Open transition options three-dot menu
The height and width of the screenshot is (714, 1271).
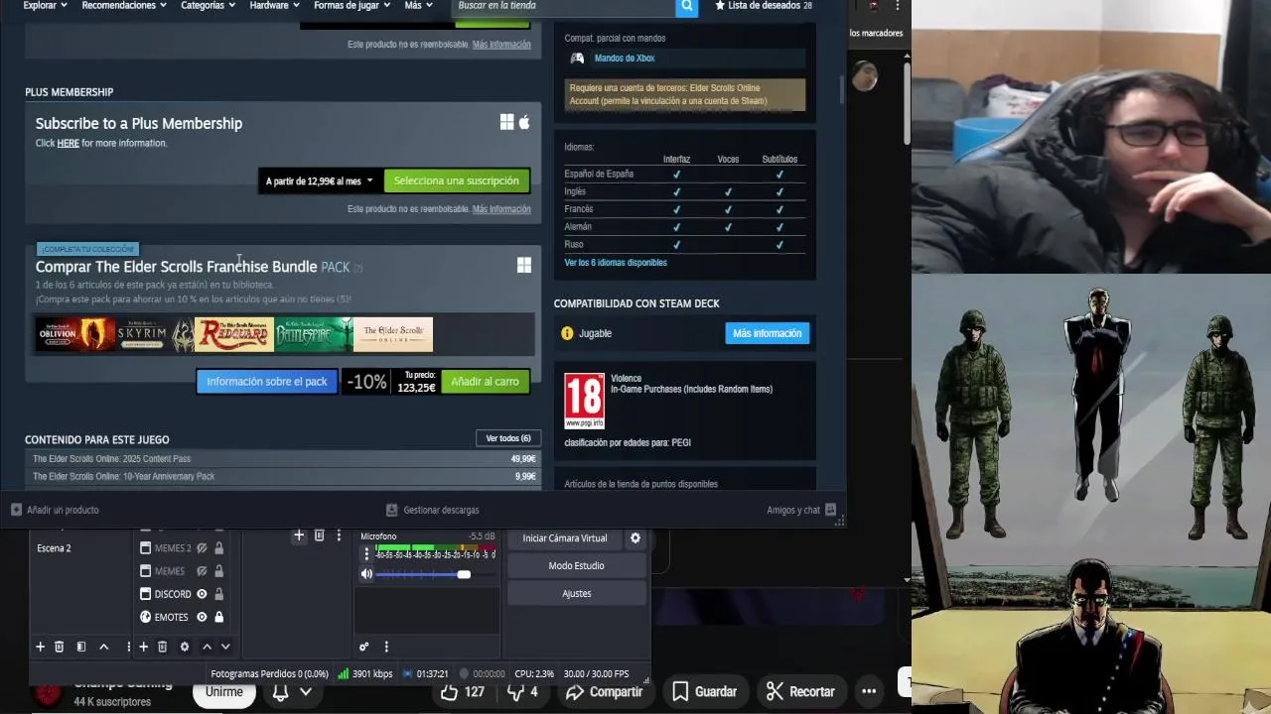pos(339,535)
